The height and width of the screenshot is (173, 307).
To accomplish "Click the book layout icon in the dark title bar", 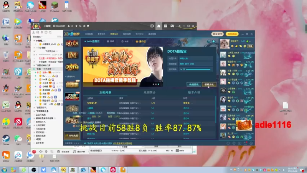I will (x=165, y=26).
